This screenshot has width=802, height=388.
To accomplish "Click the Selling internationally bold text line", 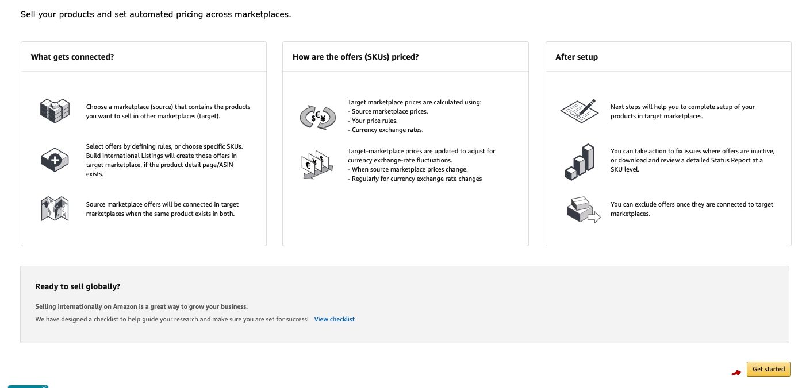I will coord(141,306).
